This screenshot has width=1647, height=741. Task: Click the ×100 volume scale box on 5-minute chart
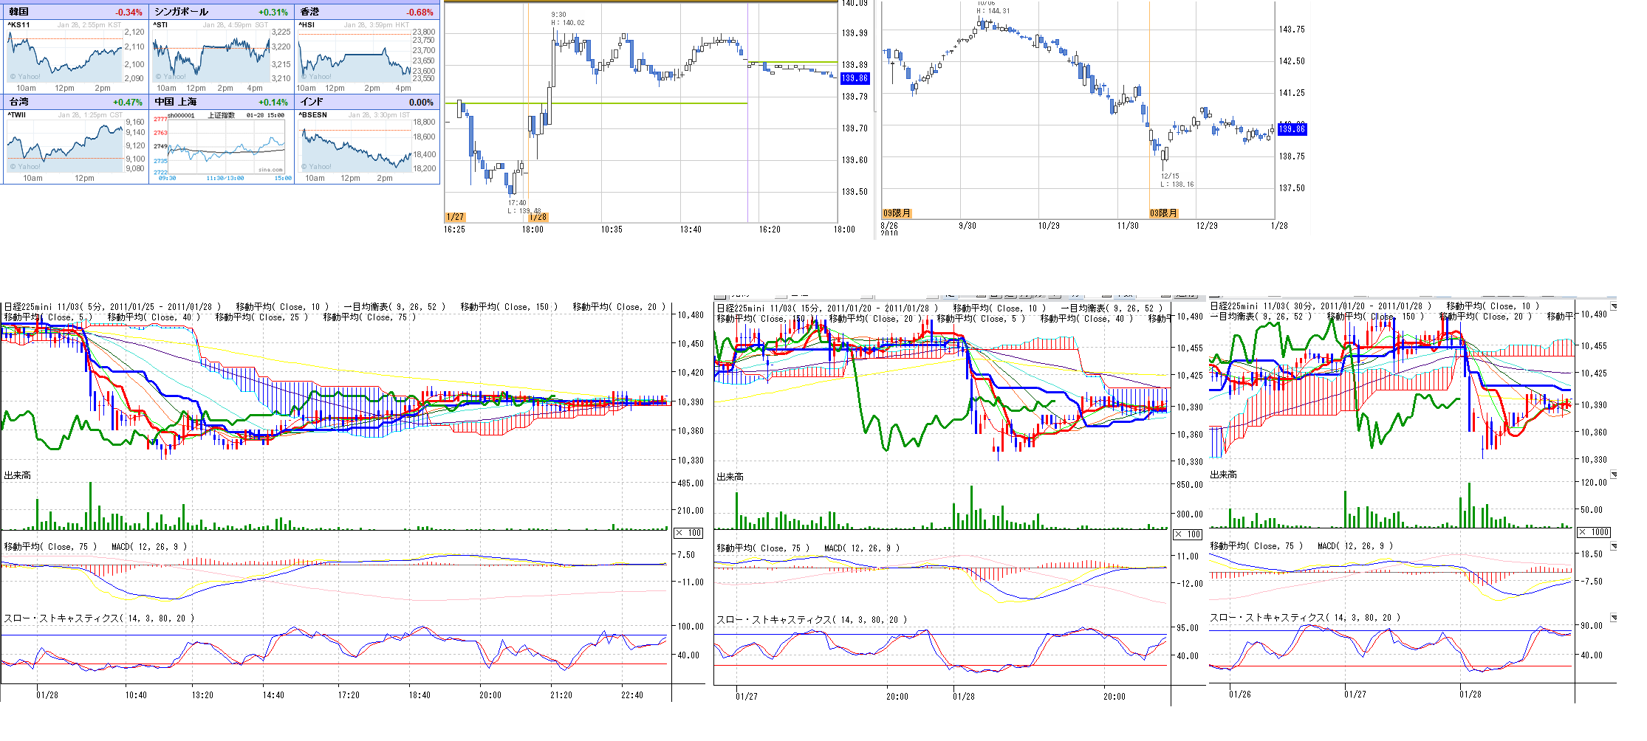tap(689, 533)
